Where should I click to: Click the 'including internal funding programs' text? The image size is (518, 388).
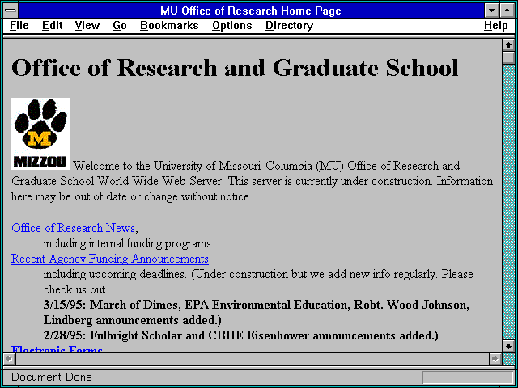point(127,244)
